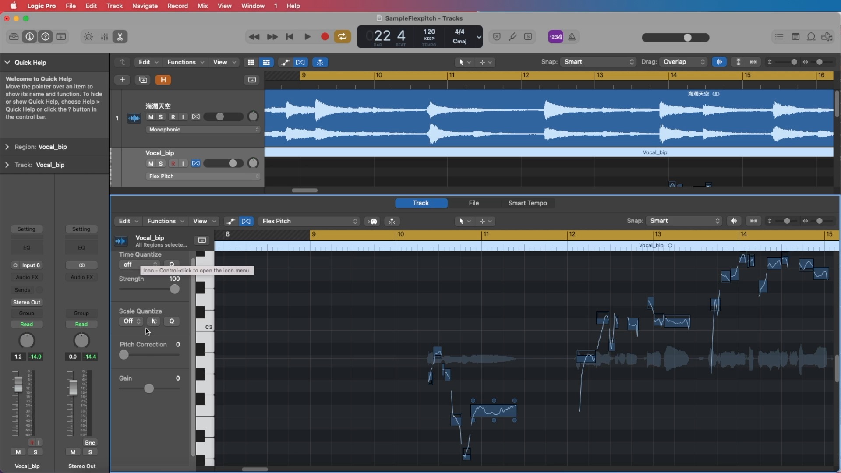Image resolution: width=841 pixels, height=473 pixels.
Task: Click the Bnc button on Stereo Out strip
Action: 90,443
